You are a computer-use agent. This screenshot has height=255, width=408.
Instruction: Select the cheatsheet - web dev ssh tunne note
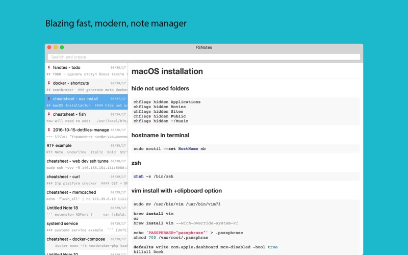point(86,164)
